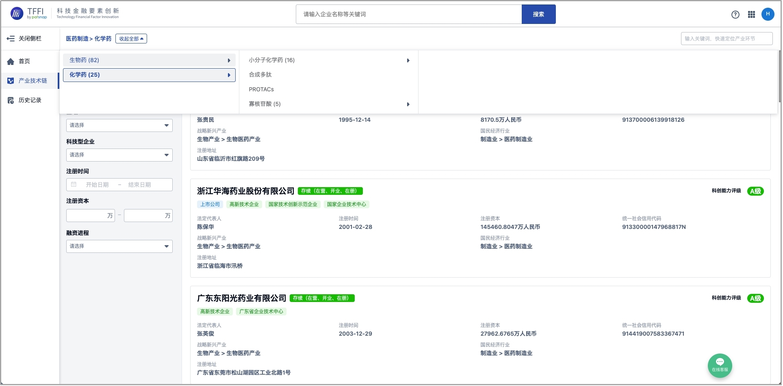
Task: Click 存续 status badge of 浙江华海药业
Action: [330, 191]
